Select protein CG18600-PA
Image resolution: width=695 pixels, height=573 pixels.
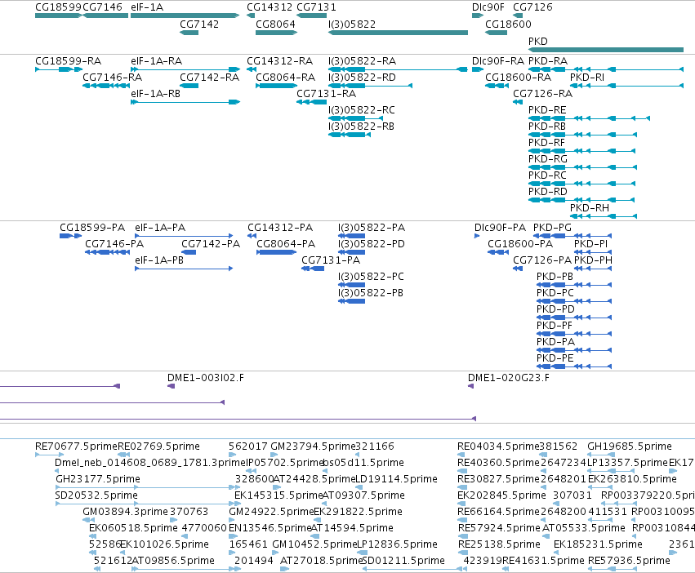coord(520,244)
